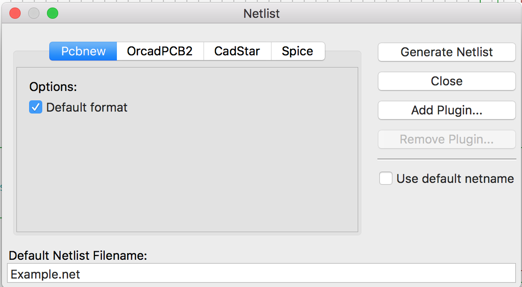This screenshot has width=522, height=287.
Task: Click the Close button
Action: 446,81
